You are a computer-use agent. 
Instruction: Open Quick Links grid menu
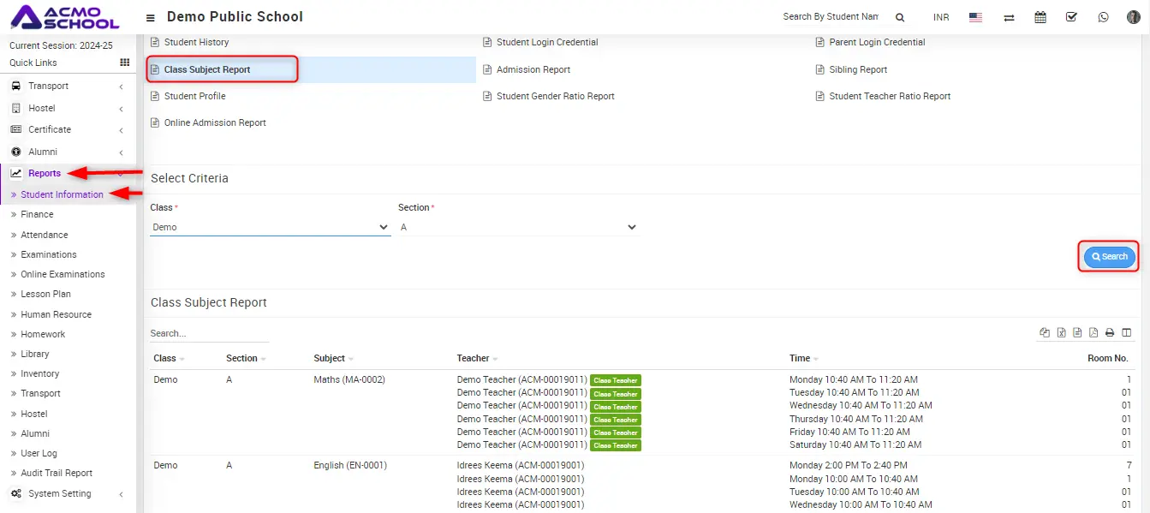coord(124,63)
